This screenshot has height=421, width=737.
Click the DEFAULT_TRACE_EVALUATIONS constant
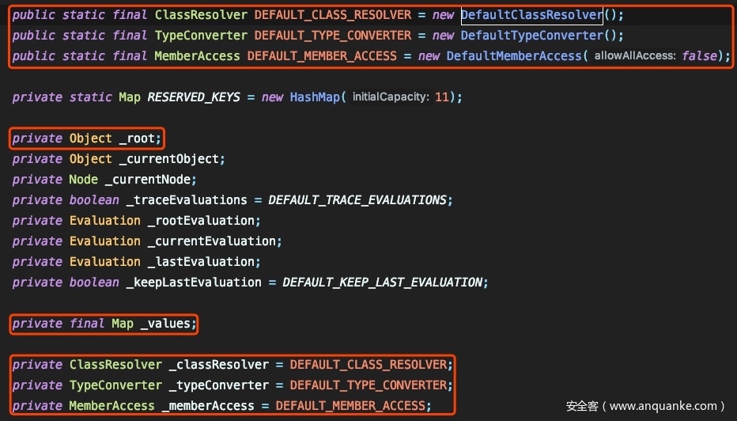(360, 200)
